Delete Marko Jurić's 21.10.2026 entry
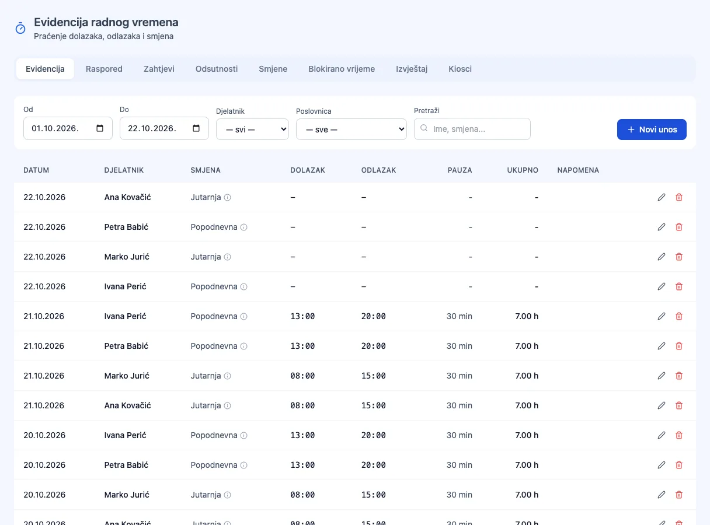 (679, 376)
